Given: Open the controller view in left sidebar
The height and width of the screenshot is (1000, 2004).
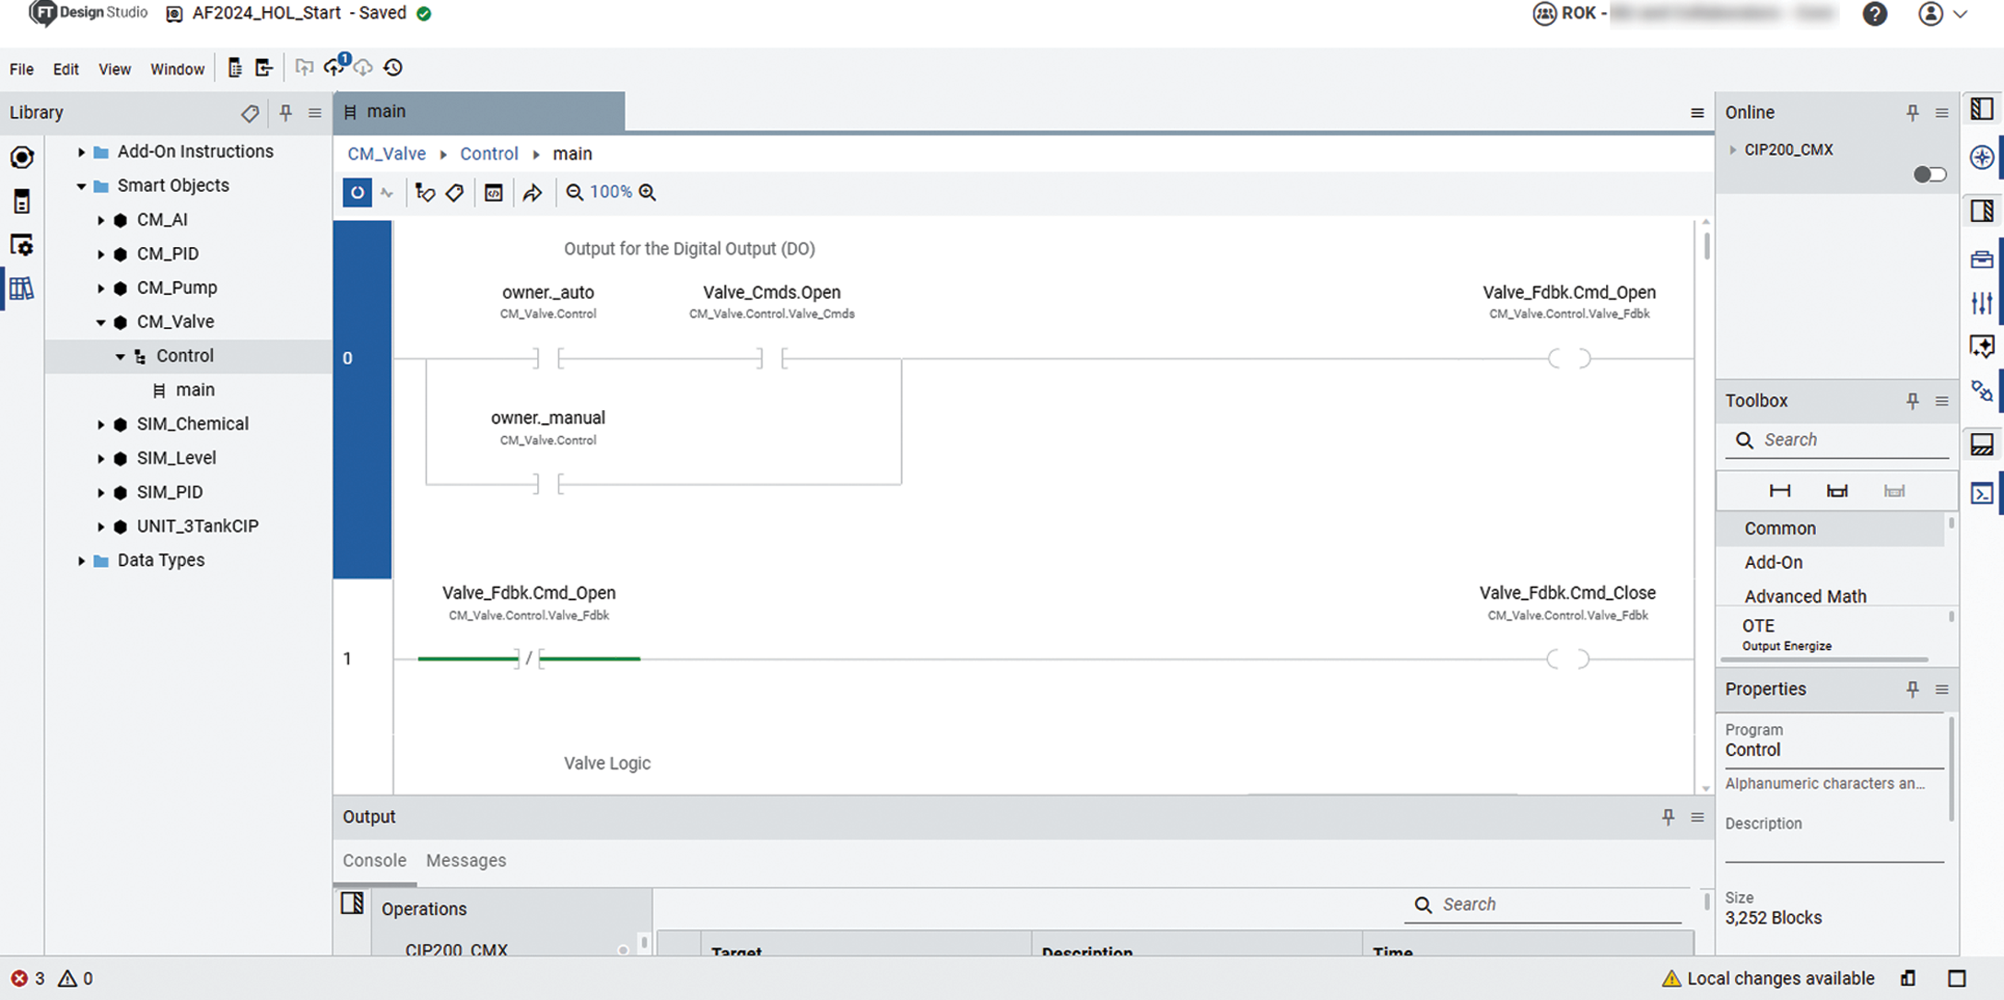Looking at the screenshot, I should (x=22, y=157).
